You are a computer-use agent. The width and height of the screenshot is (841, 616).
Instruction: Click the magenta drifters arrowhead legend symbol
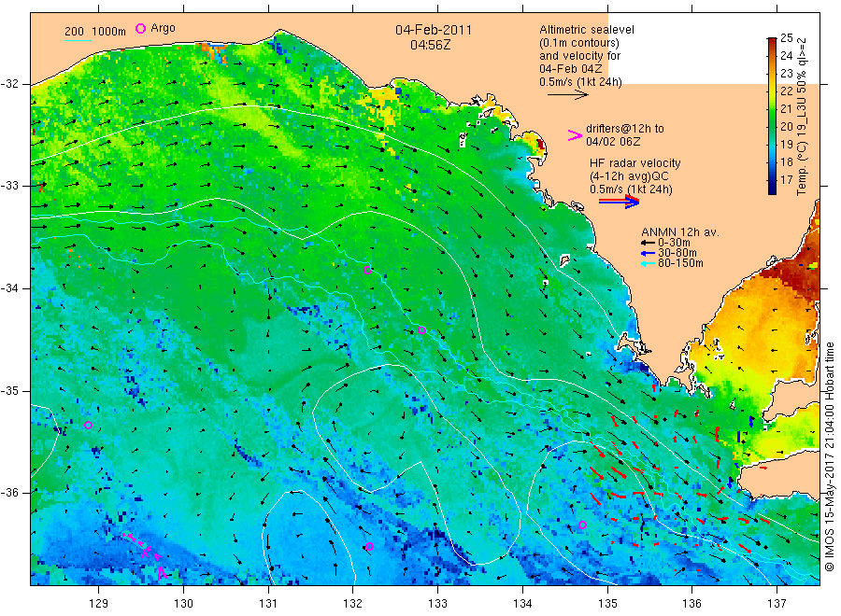click(x=575, y=135)
